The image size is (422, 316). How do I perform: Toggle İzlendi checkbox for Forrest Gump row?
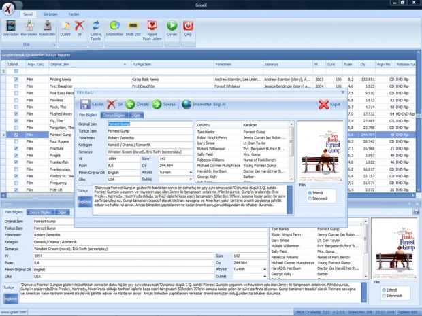pos(16,135)
